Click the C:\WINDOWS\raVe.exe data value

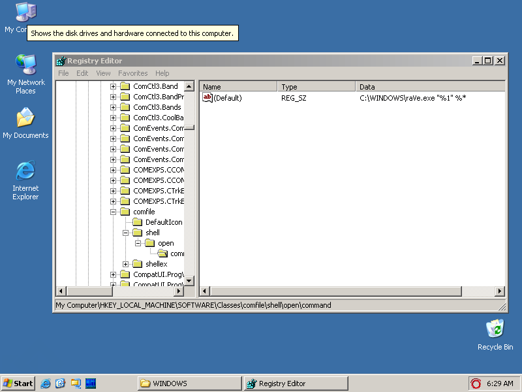pyautogui.click(x=413, y=98)
